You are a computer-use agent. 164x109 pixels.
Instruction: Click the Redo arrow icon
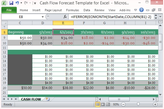pos(26,3)
